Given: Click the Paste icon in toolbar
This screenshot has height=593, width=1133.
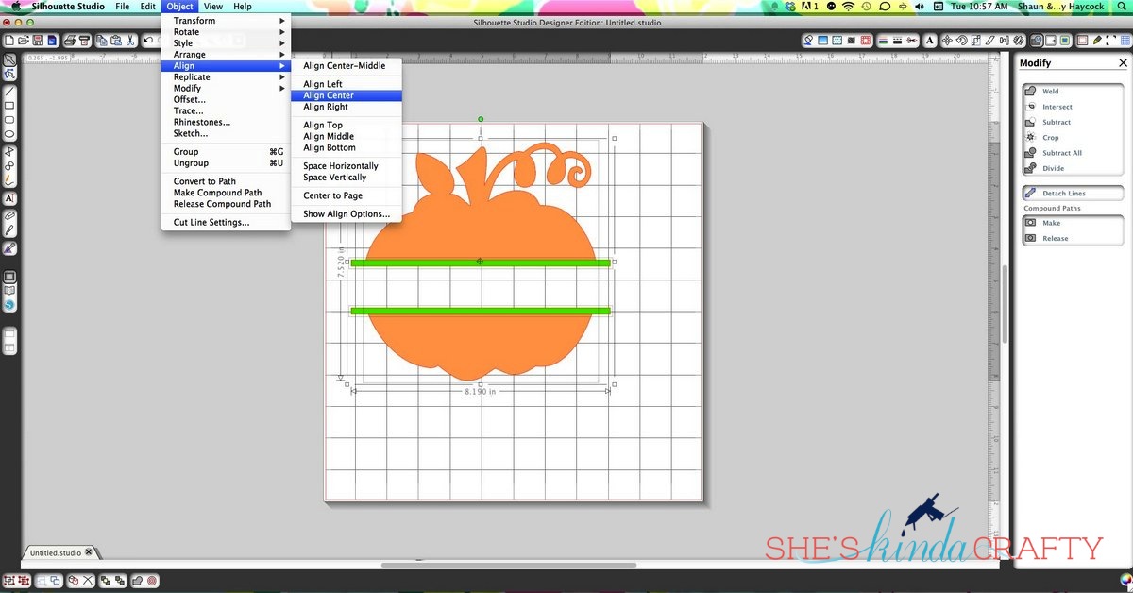Looking at the screenshot, I should [116, 41].
